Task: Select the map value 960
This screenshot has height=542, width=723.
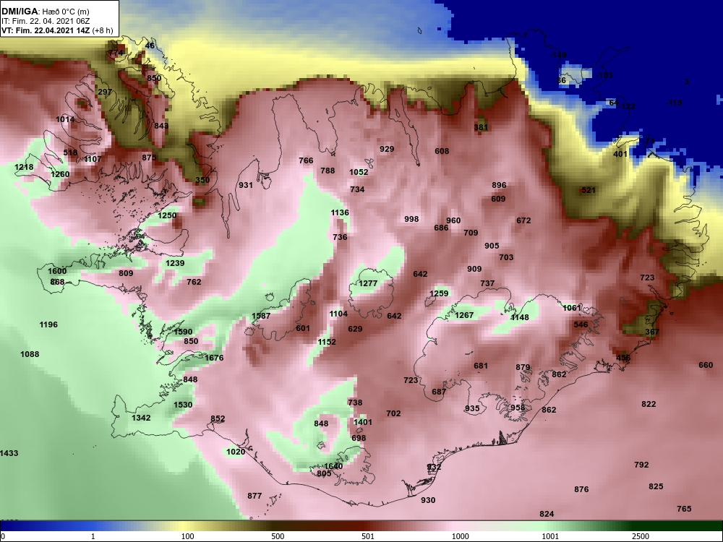Action: (x=453, y=220)
